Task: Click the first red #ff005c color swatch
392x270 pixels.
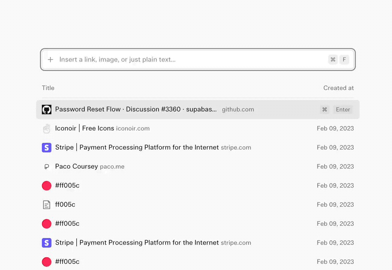Action: click(x=46, y=186)
